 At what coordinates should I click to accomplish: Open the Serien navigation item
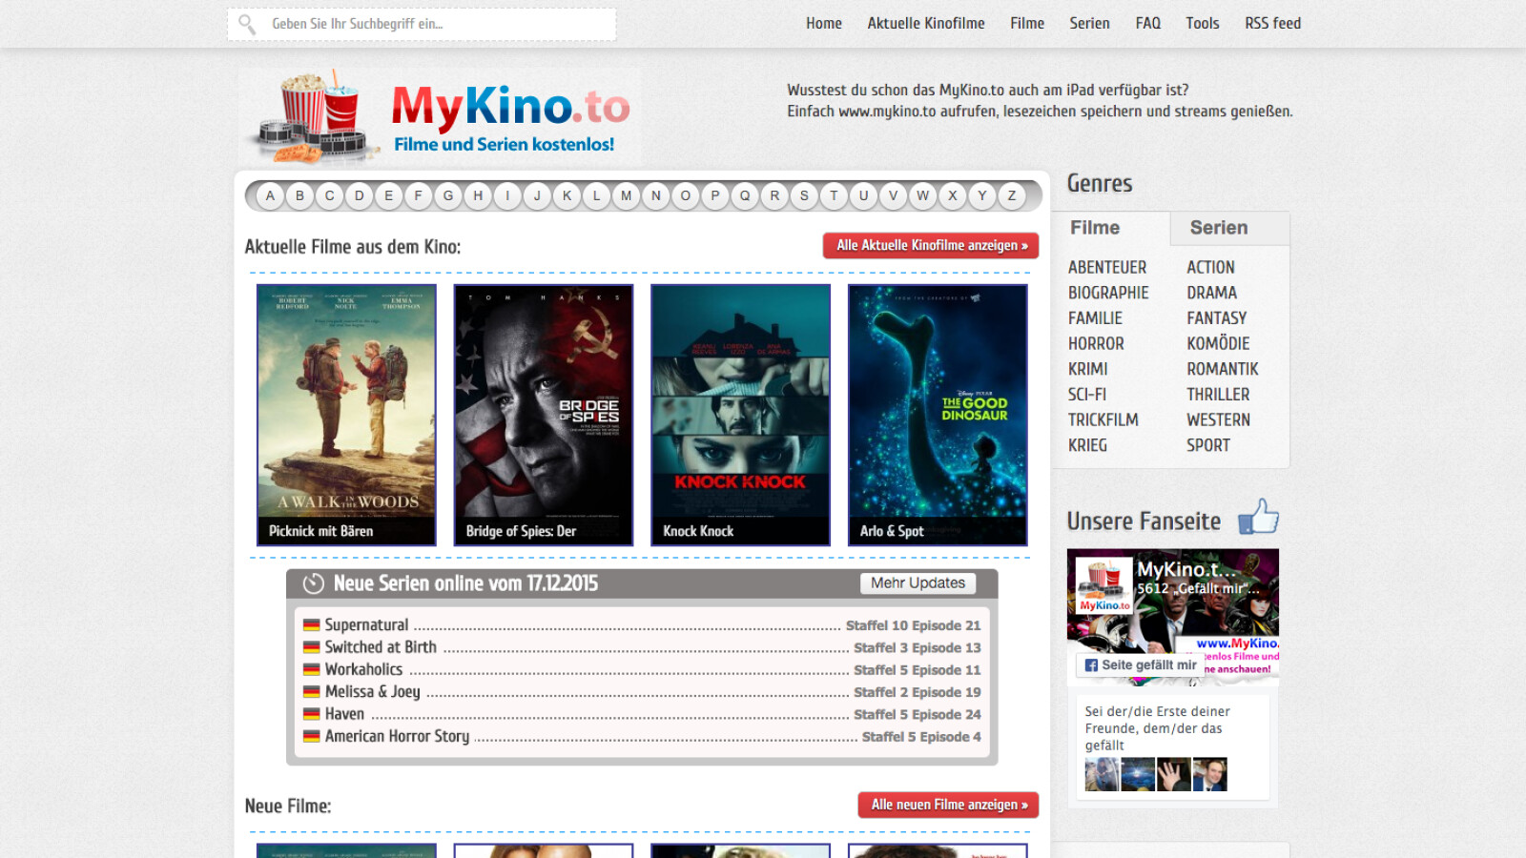tap(1089, 23)
